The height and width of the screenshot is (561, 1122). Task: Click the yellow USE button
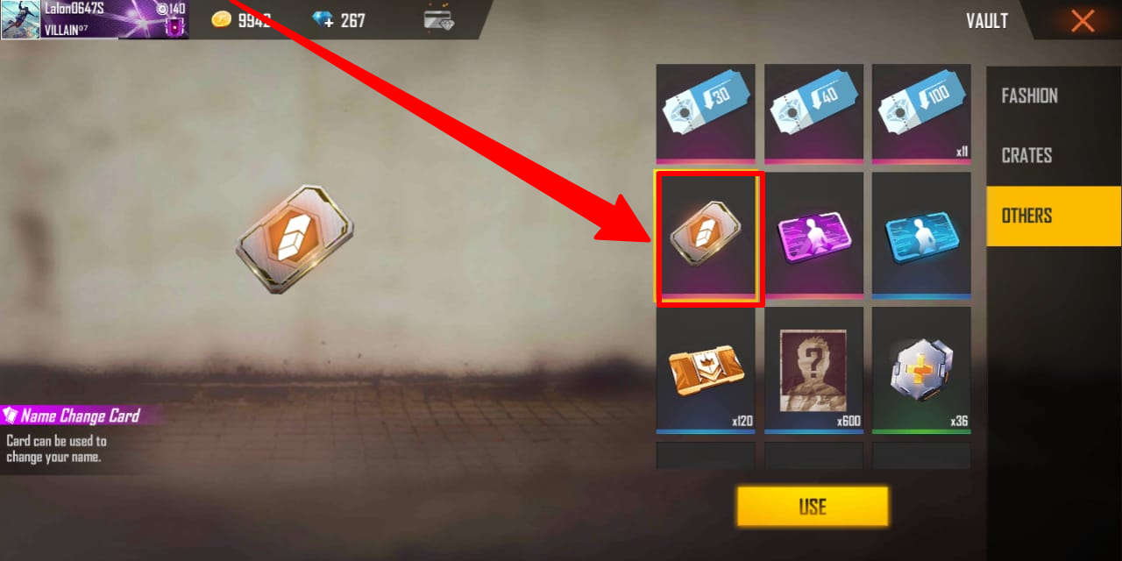pos(813,507)
